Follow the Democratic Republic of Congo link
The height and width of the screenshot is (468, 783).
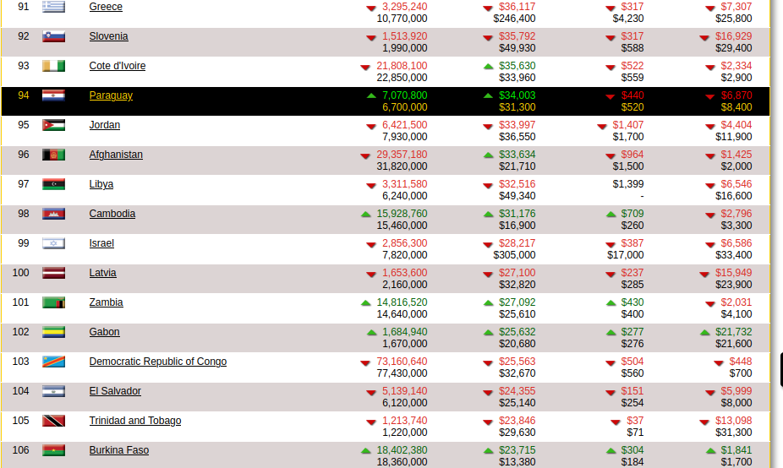pyautogui.click(x=157, y=362)
